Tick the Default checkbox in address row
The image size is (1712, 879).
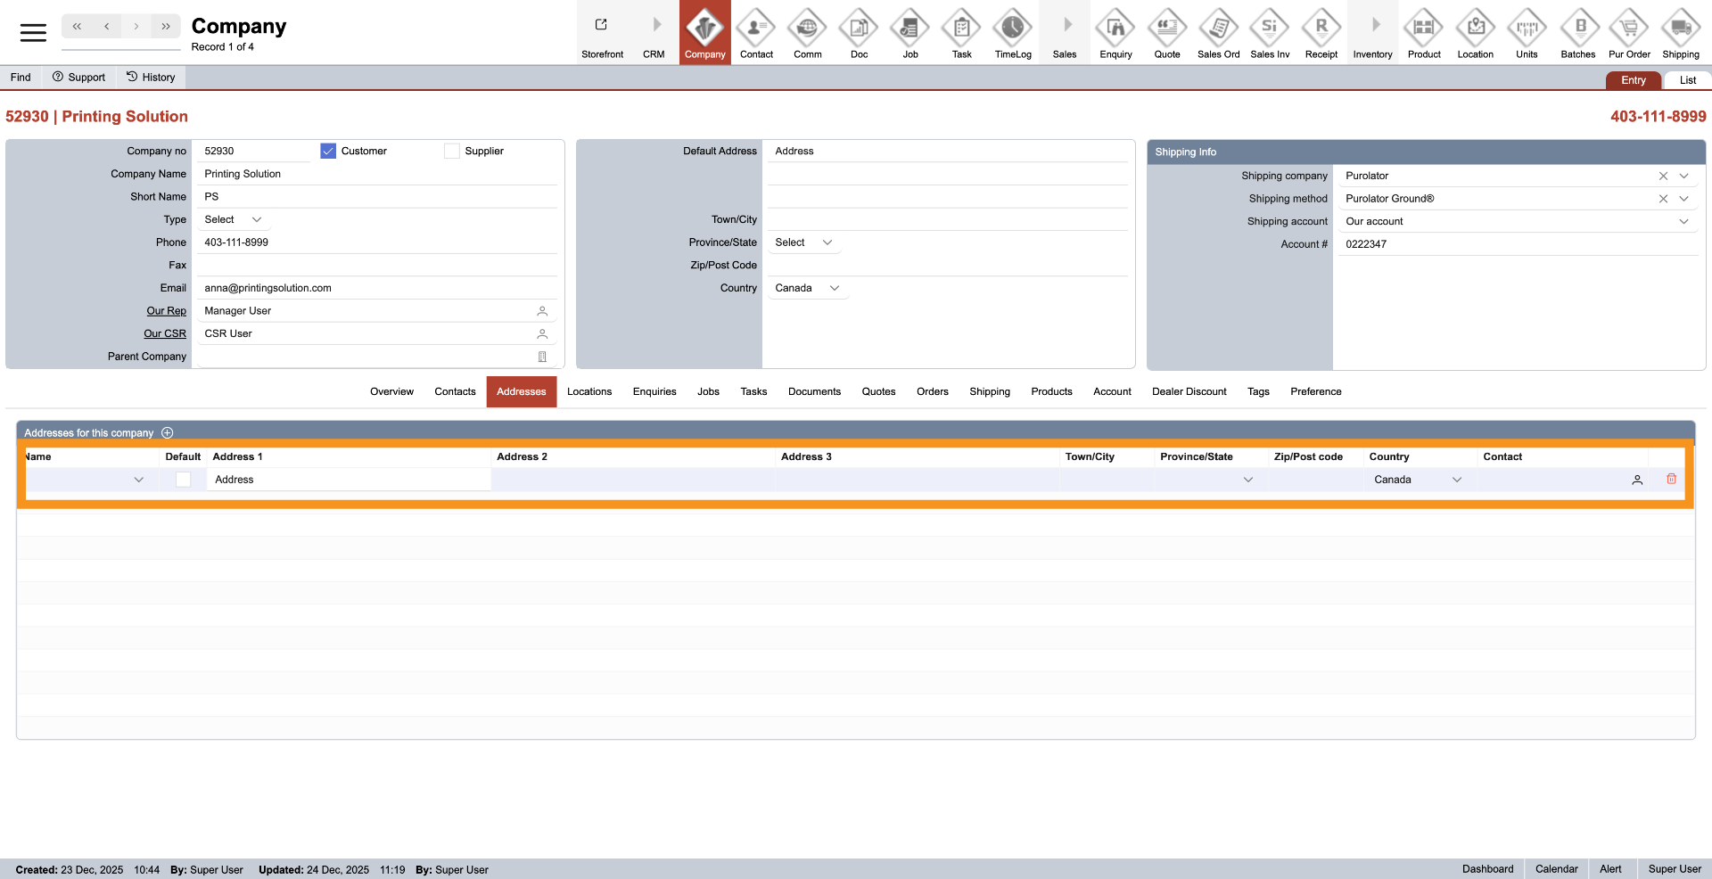coord(183,480)
